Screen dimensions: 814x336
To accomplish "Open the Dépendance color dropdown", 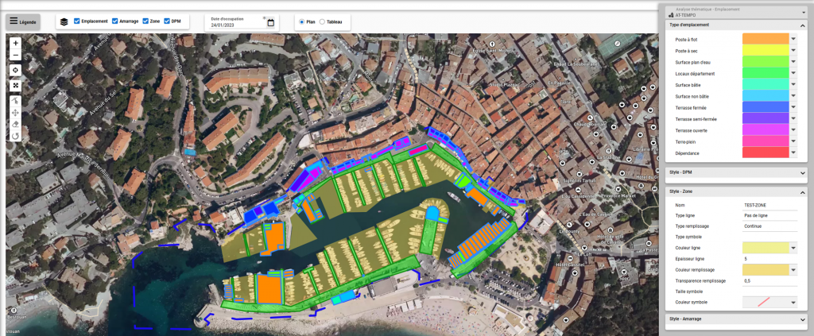I will pos(793,153).
